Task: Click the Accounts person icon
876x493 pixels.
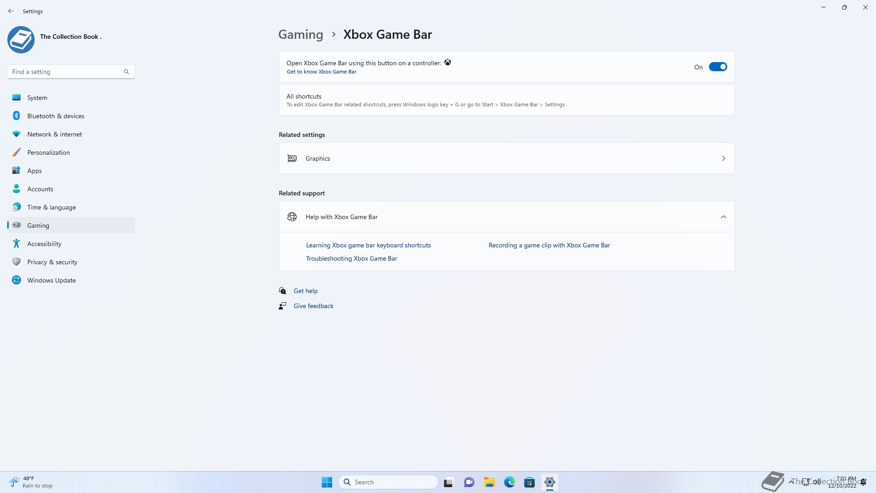Action: coord(16,189)
